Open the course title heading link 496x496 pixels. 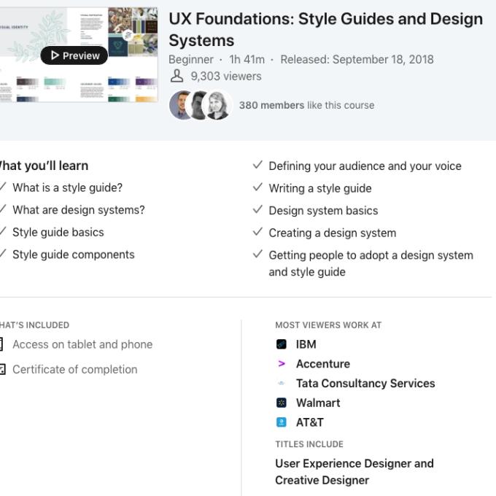coord(325,30)
